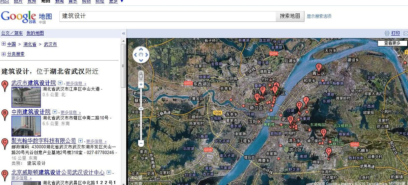Click the zoom slider handle on the map
Screen dimensions: 408x185
(141, 108)
